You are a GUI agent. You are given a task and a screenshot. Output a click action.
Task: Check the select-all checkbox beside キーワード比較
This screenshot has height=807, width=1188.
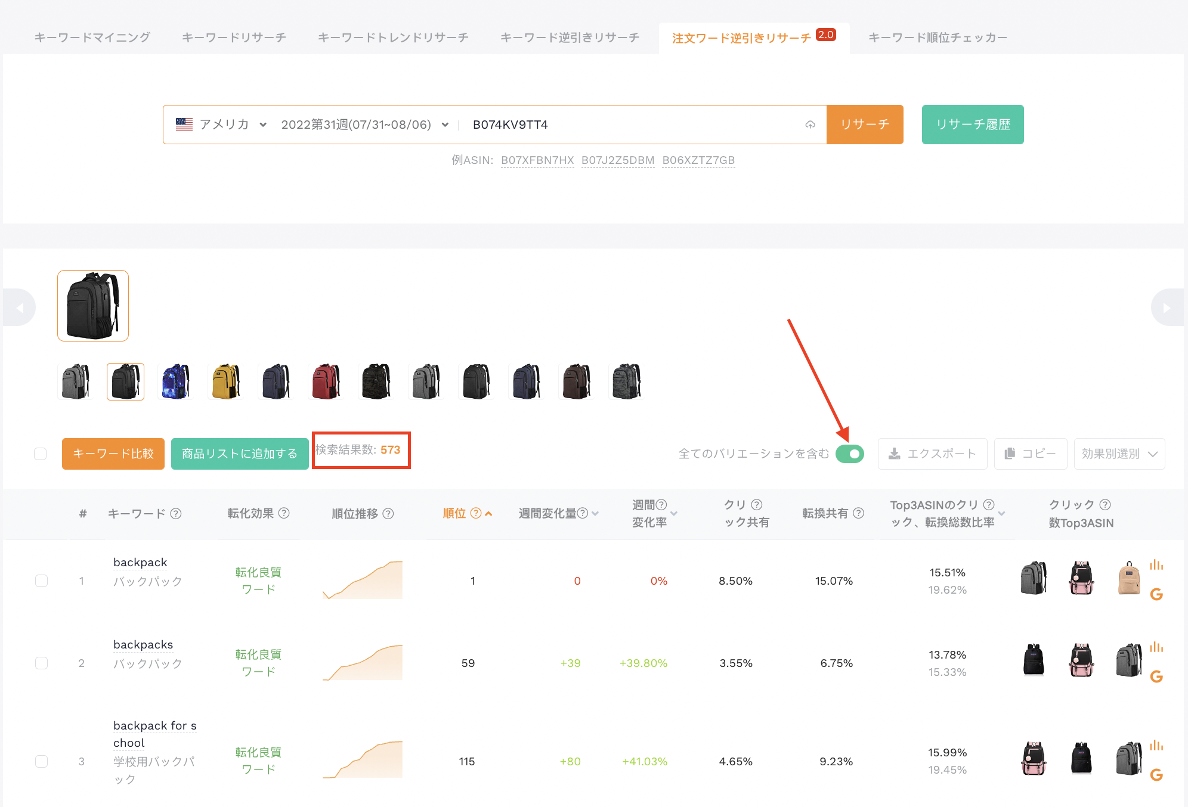point(41,454)
